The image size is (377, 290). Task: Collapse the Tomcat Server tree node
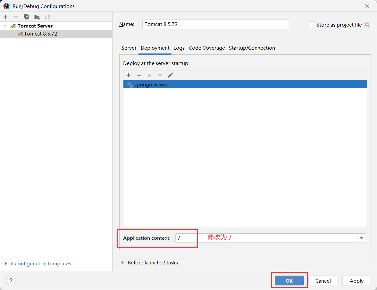click(x=5, y=26)
